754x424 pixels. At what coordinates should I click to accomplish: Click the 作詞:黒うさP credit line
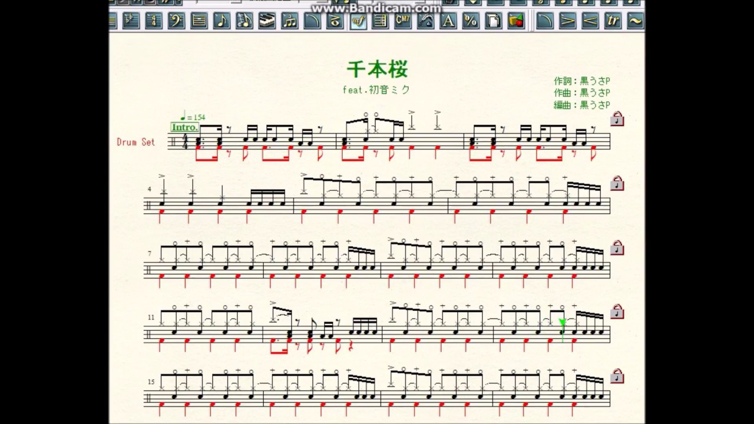click(582, 81)
